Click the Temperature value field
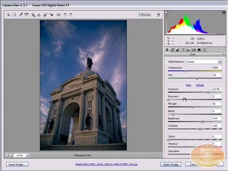This screenshot has height=171, width=228. 217,67
